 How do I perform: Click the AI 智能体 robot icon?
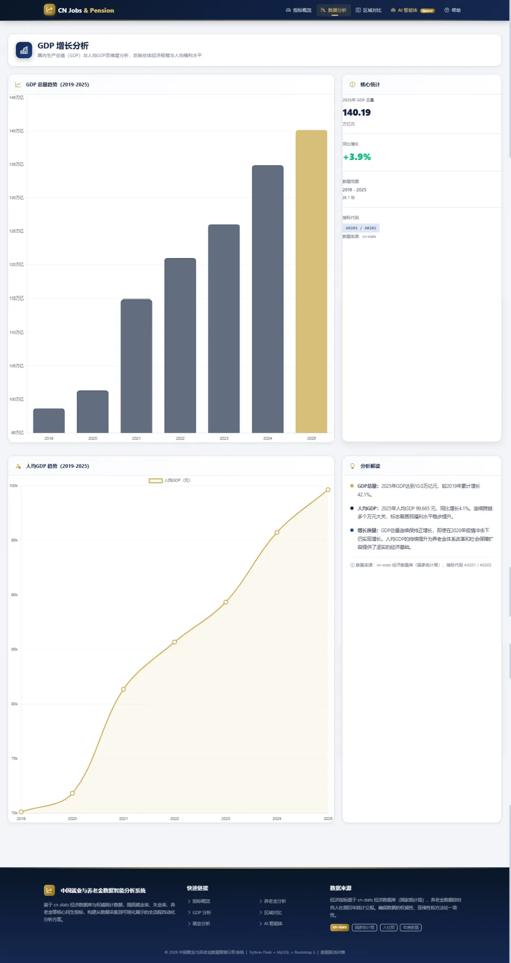393,10
